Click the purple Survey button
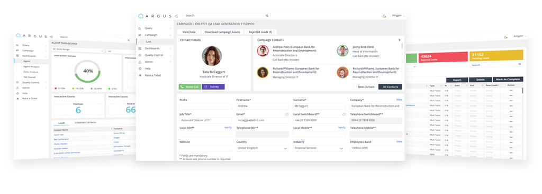 (213, 87)
